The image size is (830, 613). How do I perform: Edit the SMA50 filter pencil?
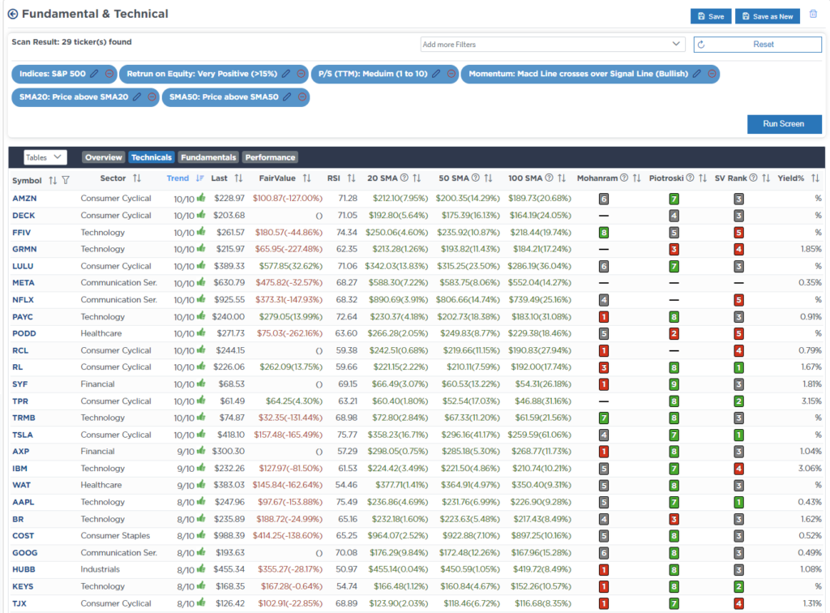287,97
